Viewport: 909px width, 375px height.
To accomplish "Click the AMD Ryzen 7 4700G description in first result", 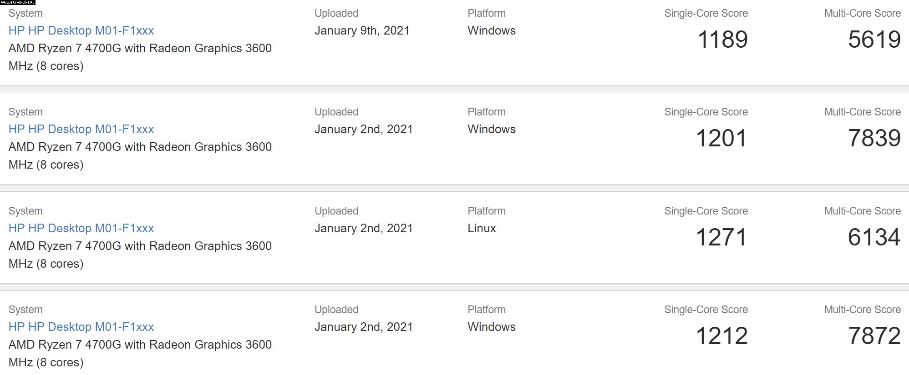I will (140, 57).
